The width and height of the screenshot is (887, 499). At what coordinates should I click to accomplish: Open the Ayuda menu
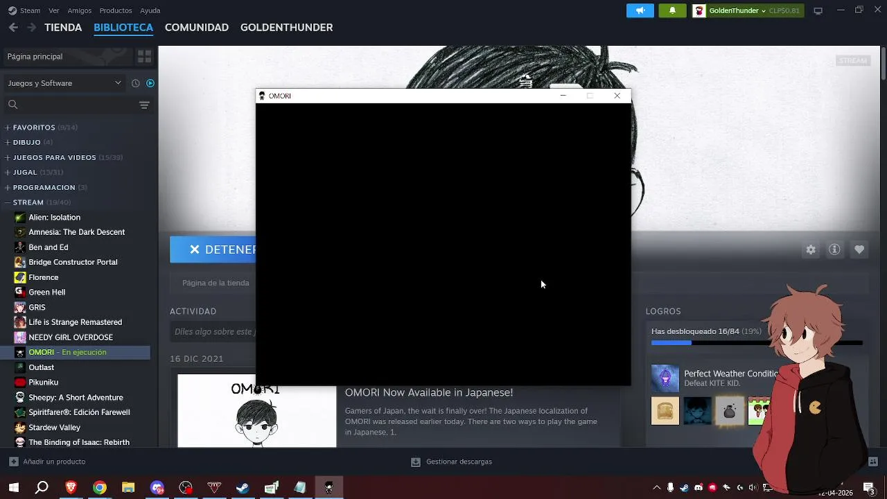[x=150, y=10]
